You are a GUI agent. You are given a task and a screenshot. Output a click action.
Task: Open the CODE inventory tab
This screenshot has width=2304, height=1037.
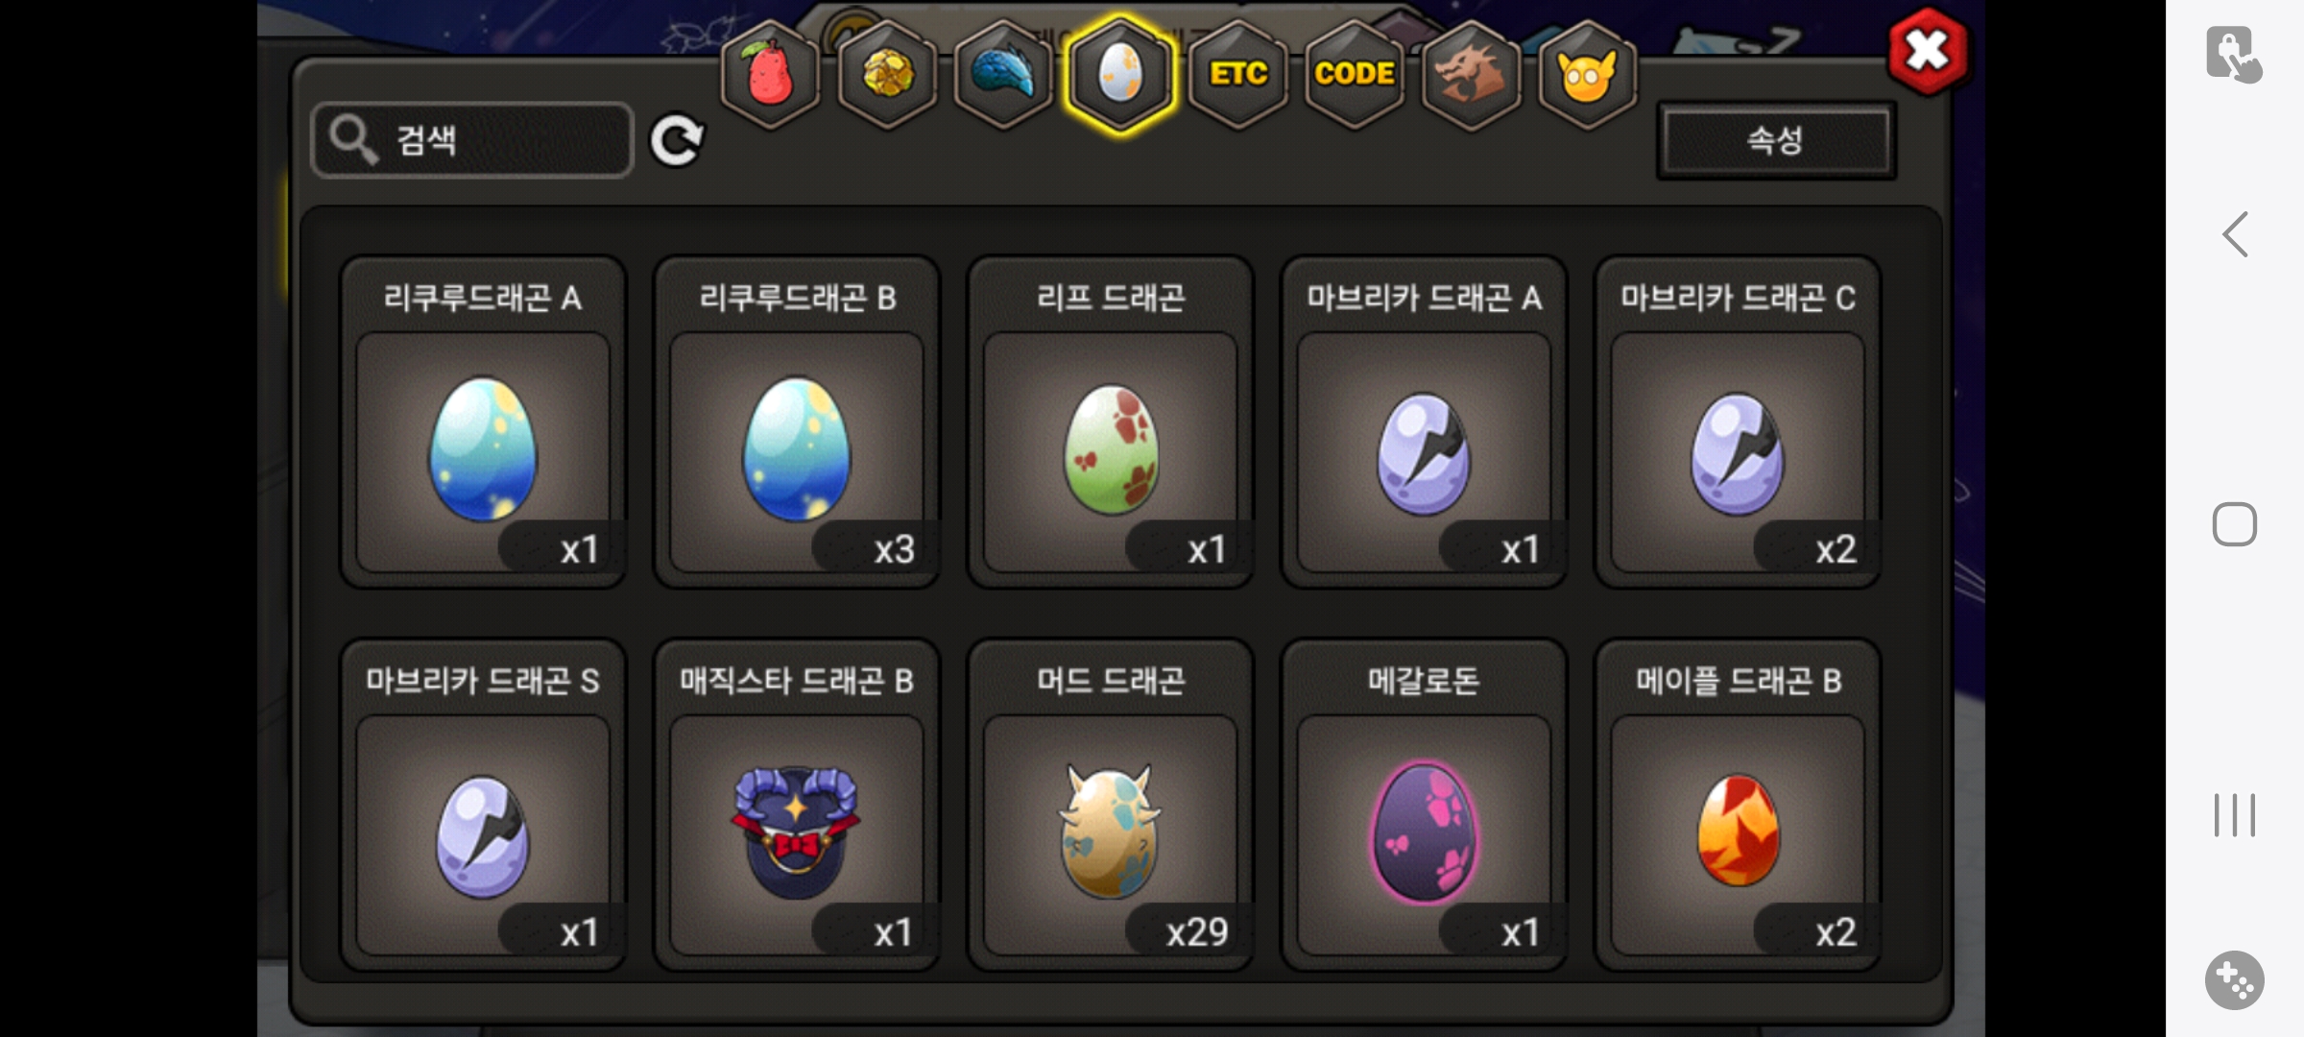point(1355,75)
